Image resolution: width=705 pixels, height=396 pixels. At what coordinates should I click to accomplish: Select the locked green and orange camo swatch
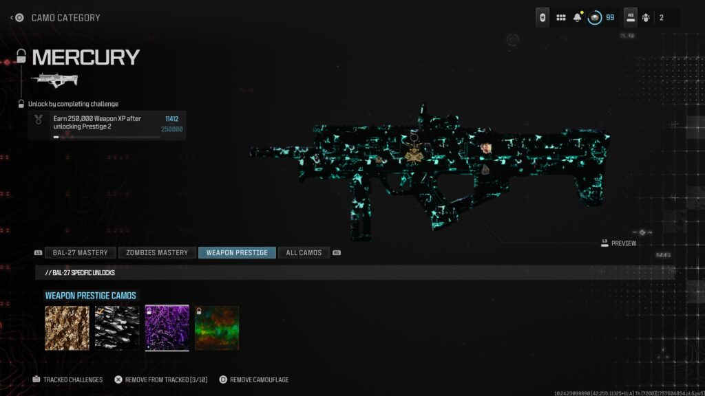(217, 328)
